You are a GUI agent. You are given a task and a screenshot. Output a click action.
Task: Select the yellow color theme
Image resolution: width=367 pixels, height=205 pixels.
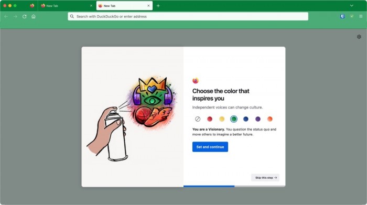[x=222, y=119]
